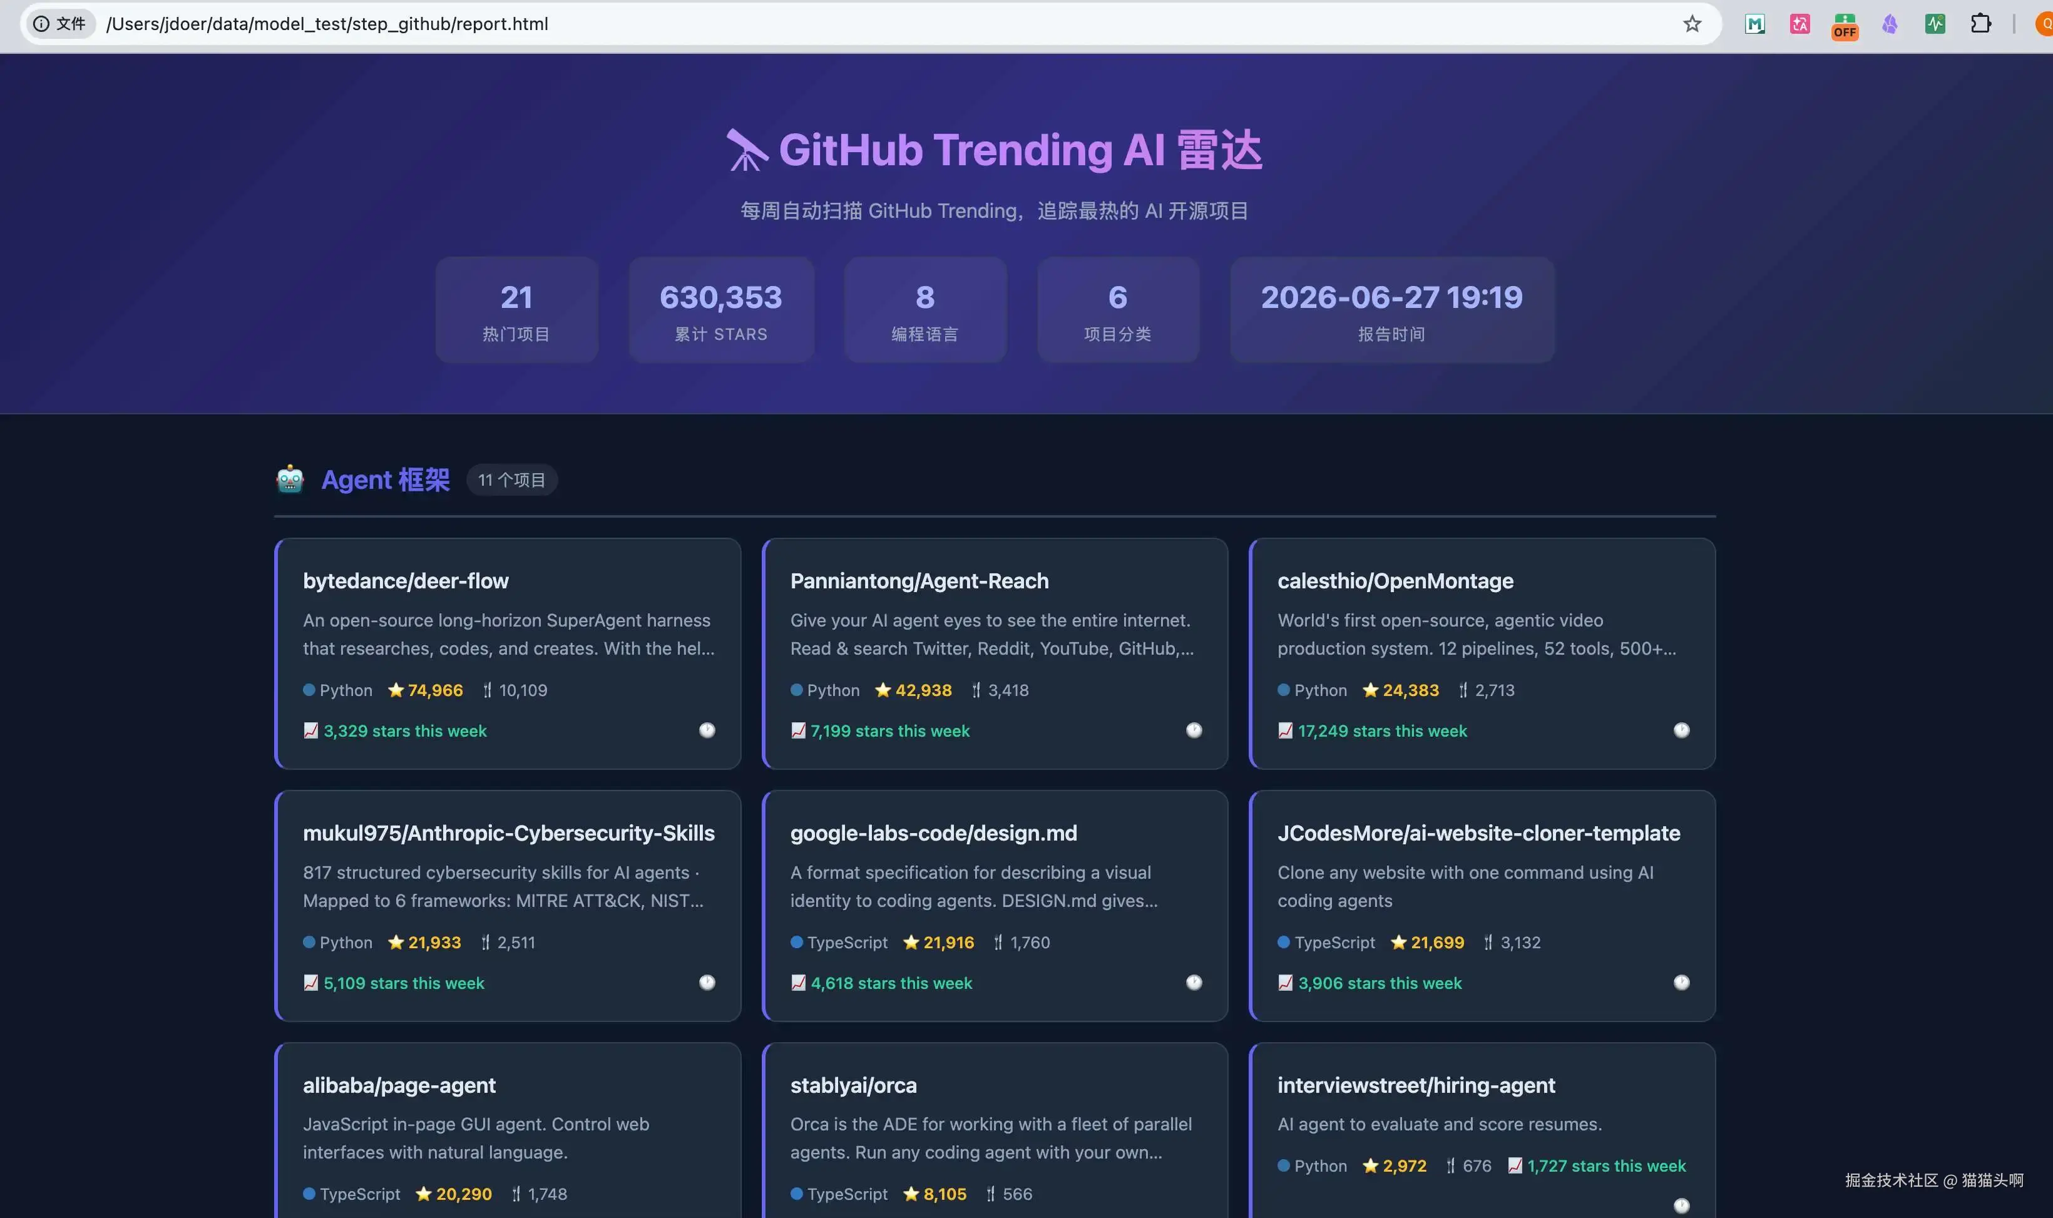Click the star icon beside 42,938
The height and width of the screenshot is (1218, 2053).
click(883, 690)
